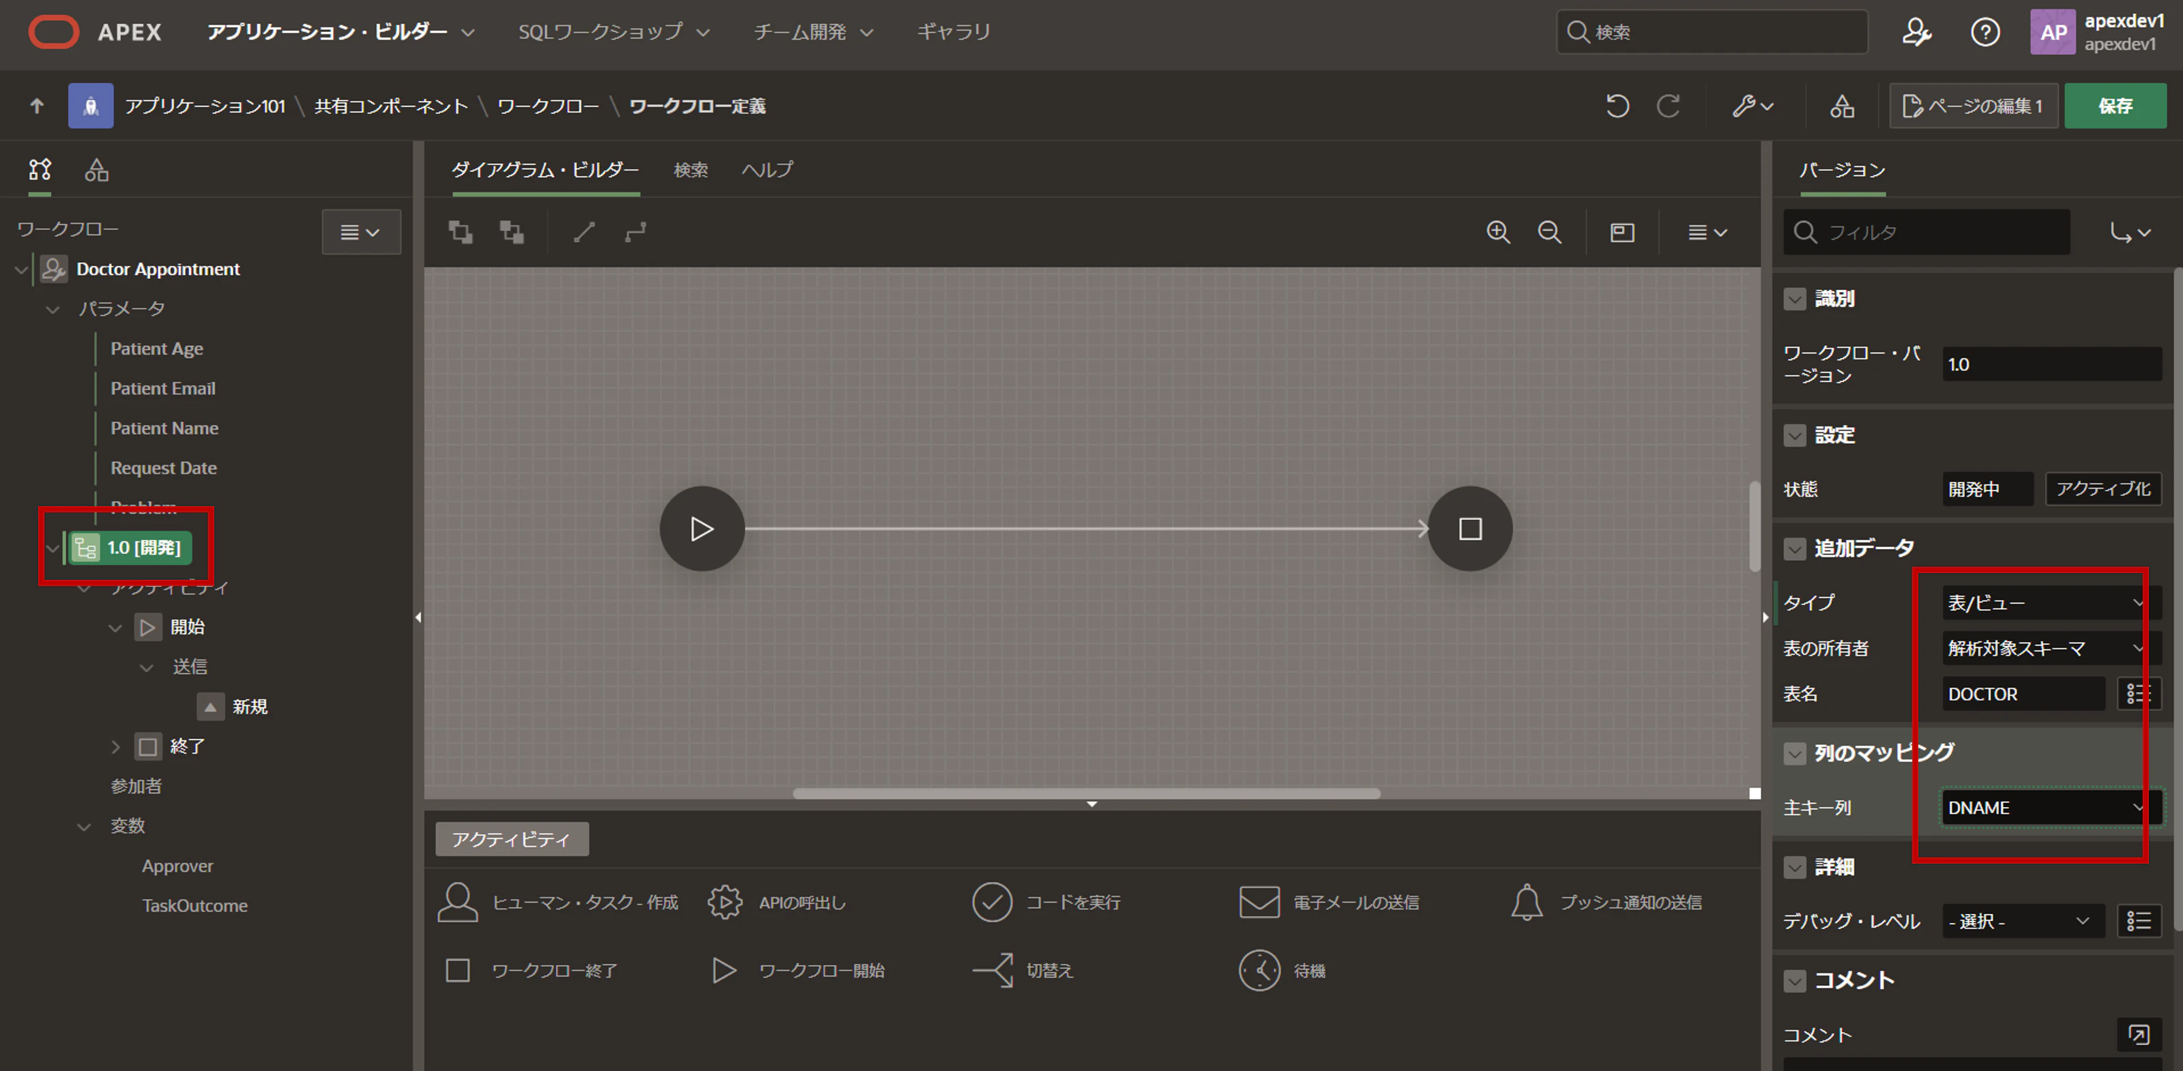Viewport: 2183px width, 1071px height.
Task: Click the zoom out magnifier icon
Action: click(1549, 232)
